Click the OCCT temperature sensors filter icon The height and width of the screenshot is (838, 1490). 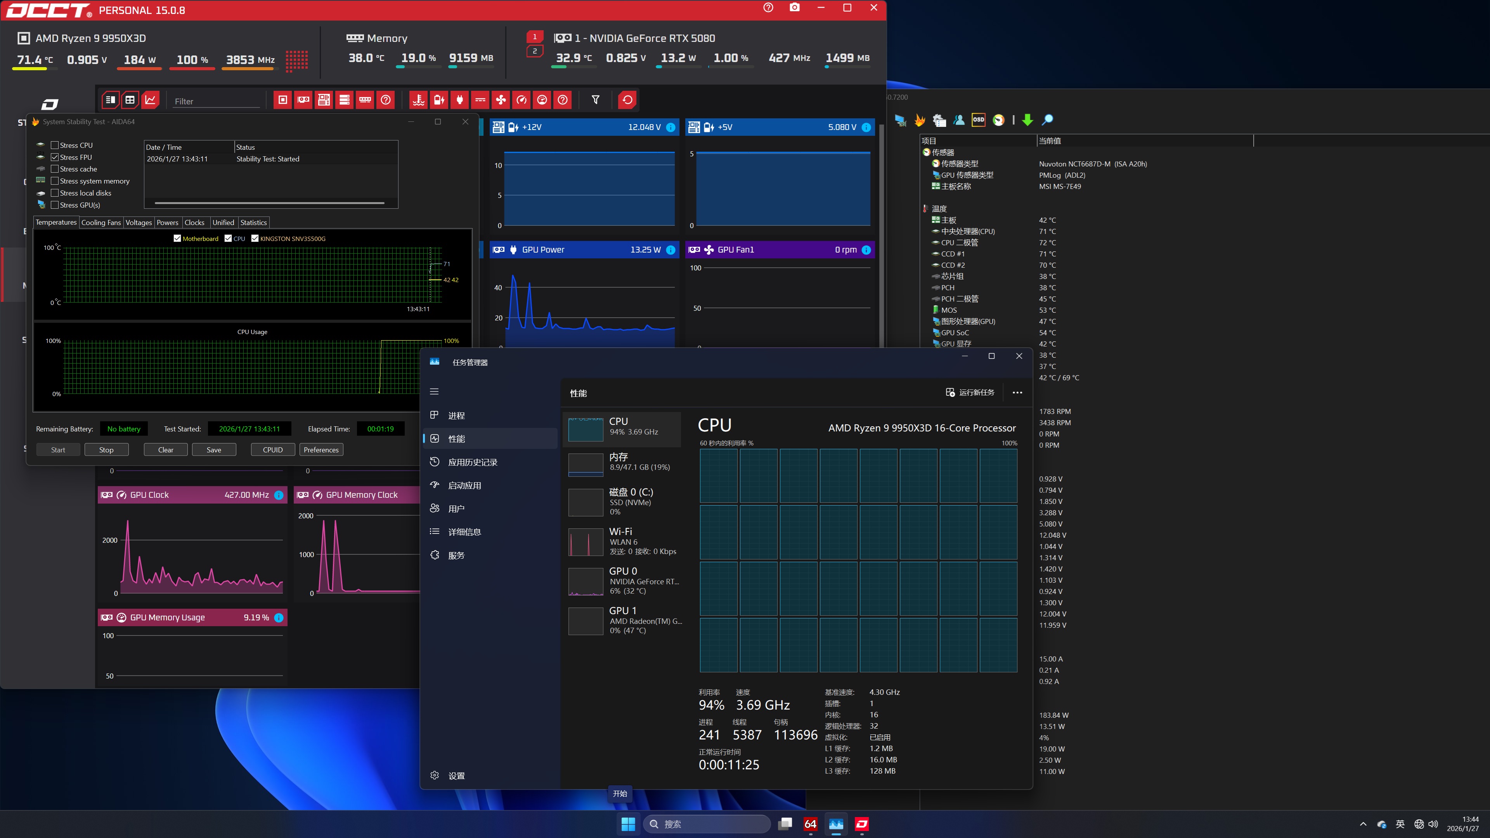(418, 100)
